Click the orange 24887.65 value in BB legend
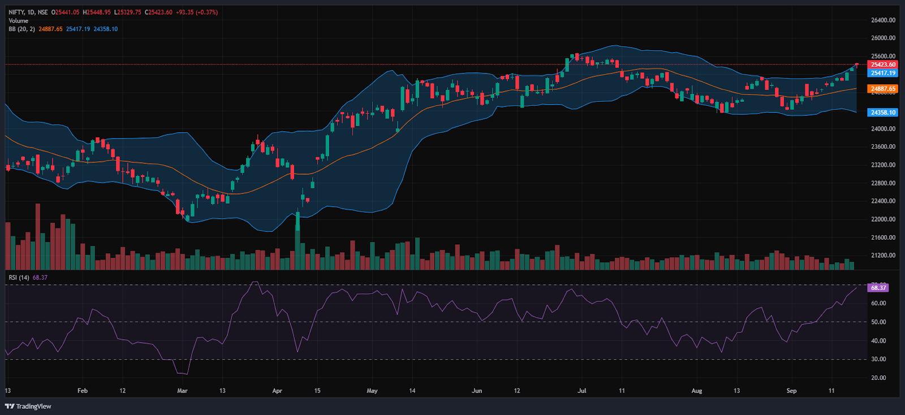This screenshot has width=905, height=415. (50, 29)
